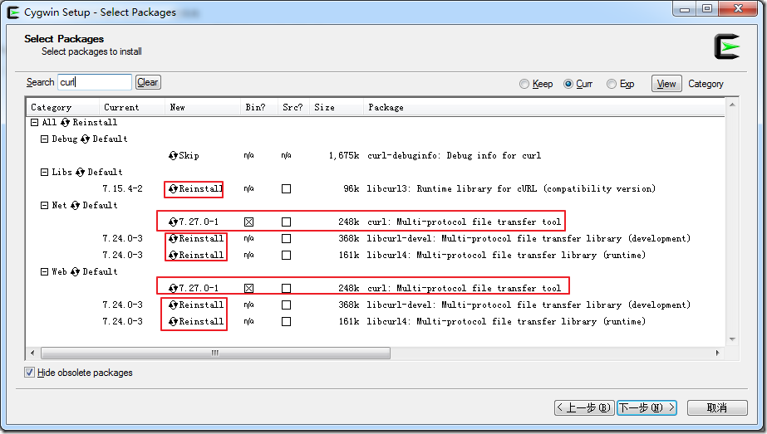The image size is (767, 434).
Task: Click the Clear button next to search
Action: (148, 82)
